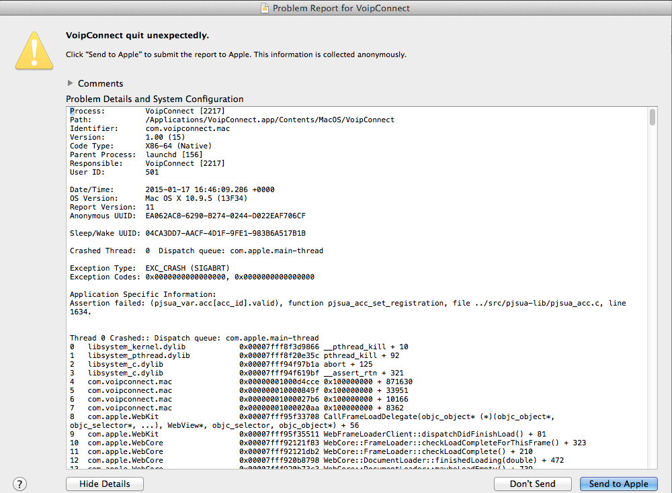Click stack frame 7 '0x100000000 + 8362'
Screen dimensions: 672x493
237,408
